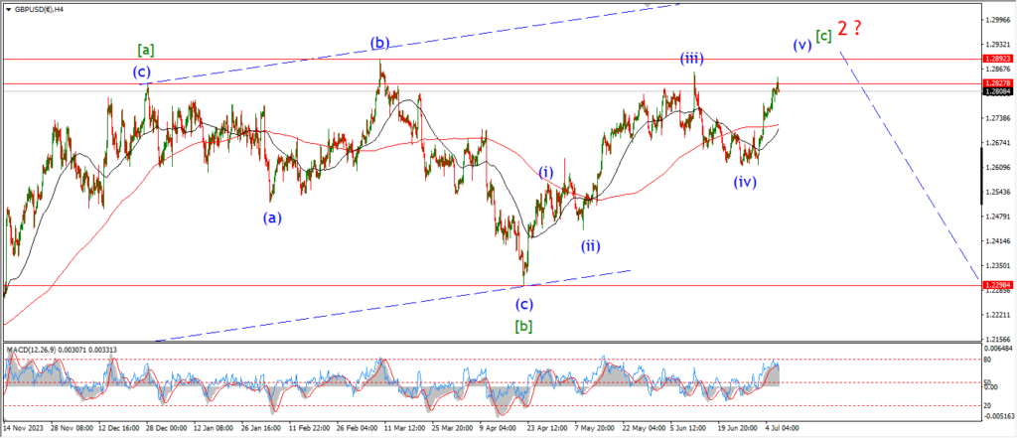Select the blue (ii) wave label
This screenshot has height=438, width=1017.
(590, 244)
